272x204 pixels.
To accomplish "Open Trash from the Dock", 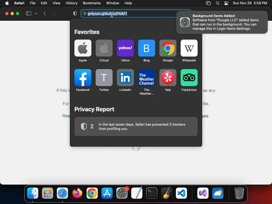I will tap(239, 193).
